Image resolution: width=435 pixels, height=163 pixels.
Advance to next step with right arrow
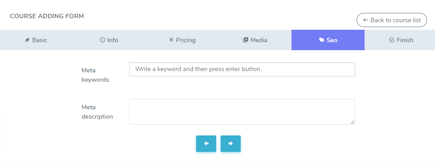230,143
